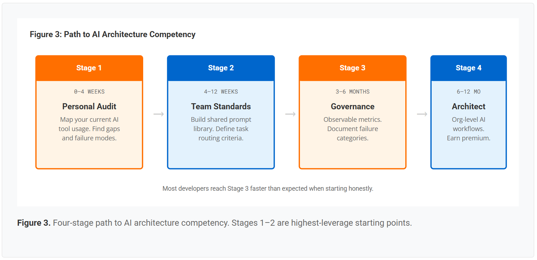Image resolution: width=537 pixels, height=260 pixels.
Task: Click the Architect heading
Action: click(x=469, y=106)
